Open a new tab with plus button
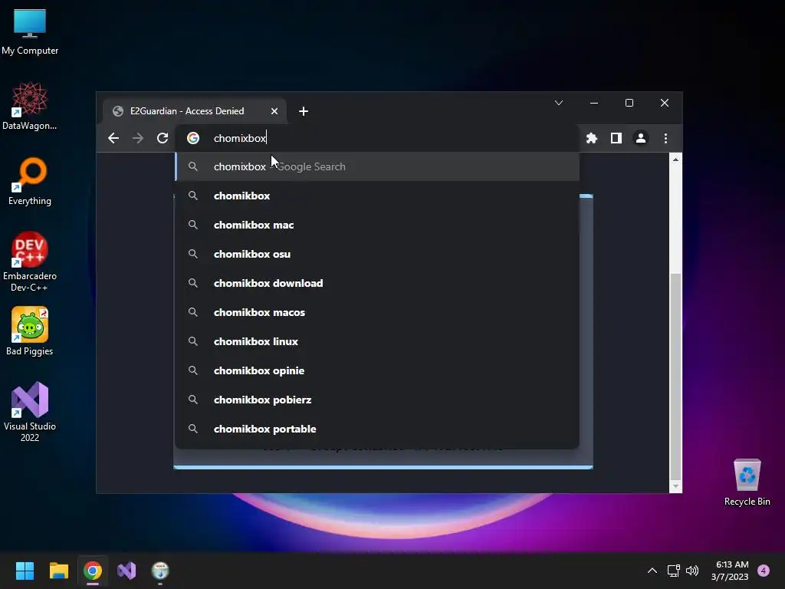This screenshot has width=785, height=589. 304,111
